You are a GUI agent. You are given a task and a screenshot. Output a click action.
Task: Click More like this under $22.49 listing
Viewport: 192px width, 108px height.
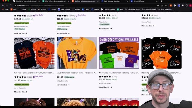21,33
